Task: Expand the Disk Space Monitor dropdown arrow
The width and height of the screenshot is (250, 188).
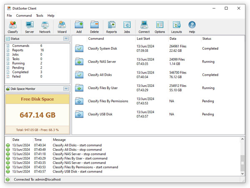Action: click(x=66, y=89)
